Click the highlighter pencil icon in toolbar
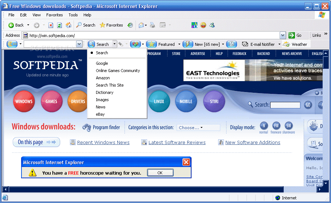Viewport: 331px width, 203px height. [x=121, y=44]
